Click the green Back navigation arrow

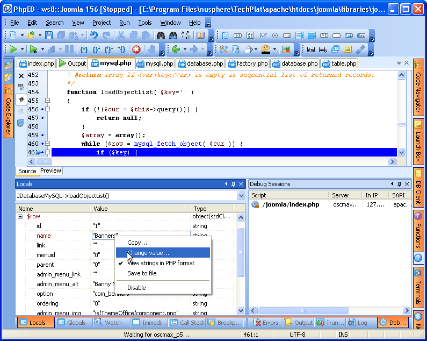click(x=176, y=49)
